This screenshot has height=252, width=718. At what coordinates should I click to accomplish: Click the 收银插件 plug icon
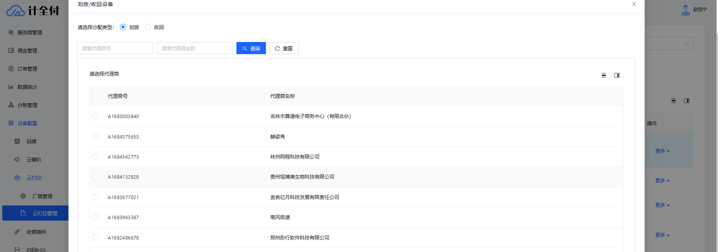[17, 232]
